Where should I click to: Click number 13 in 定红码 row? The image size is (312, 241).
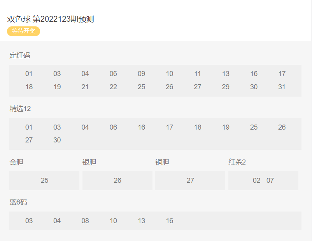pos(226,74)
